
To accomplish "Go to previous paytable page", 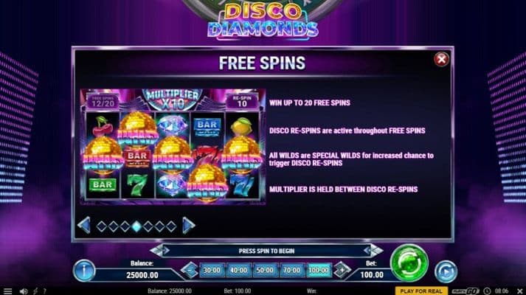I will (84, 226).
